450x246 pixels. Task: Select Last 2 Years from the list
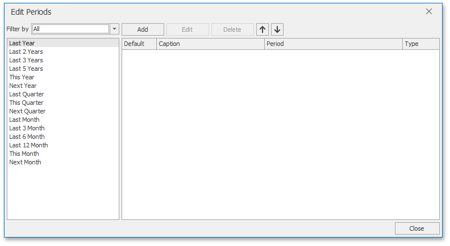point(26,52)
